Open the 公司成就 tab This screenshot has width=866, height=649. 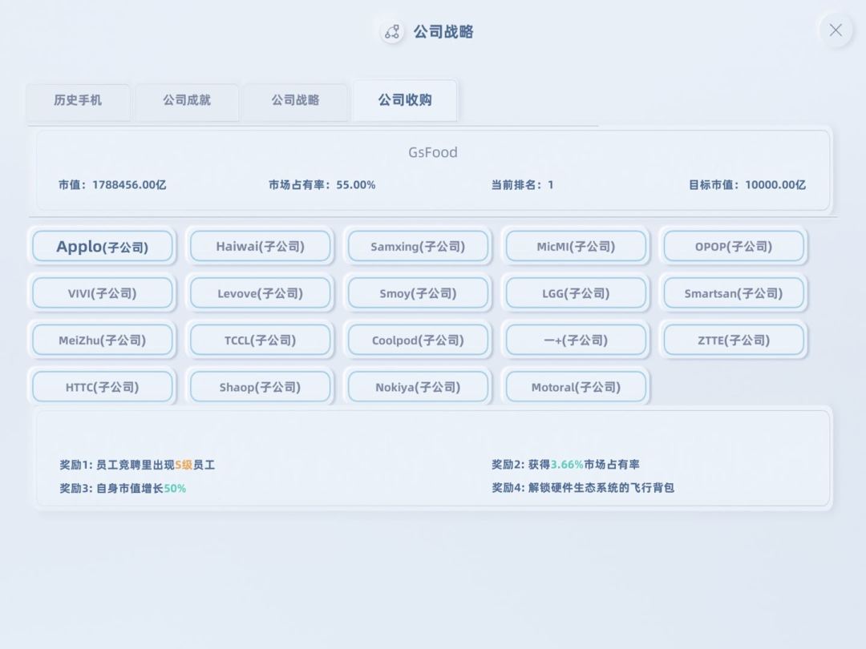click(x=187, y=100)
